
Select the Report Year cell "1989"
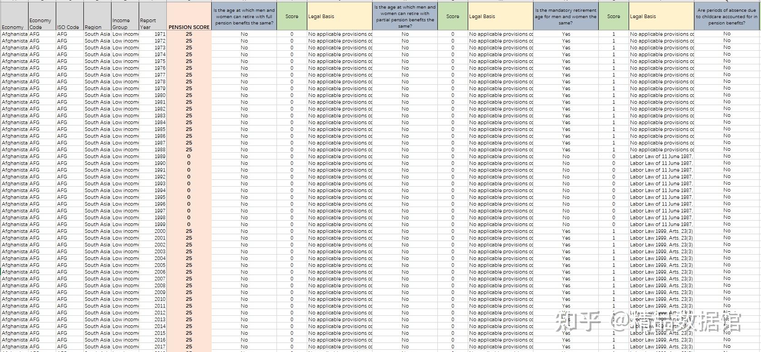[153, 156]
